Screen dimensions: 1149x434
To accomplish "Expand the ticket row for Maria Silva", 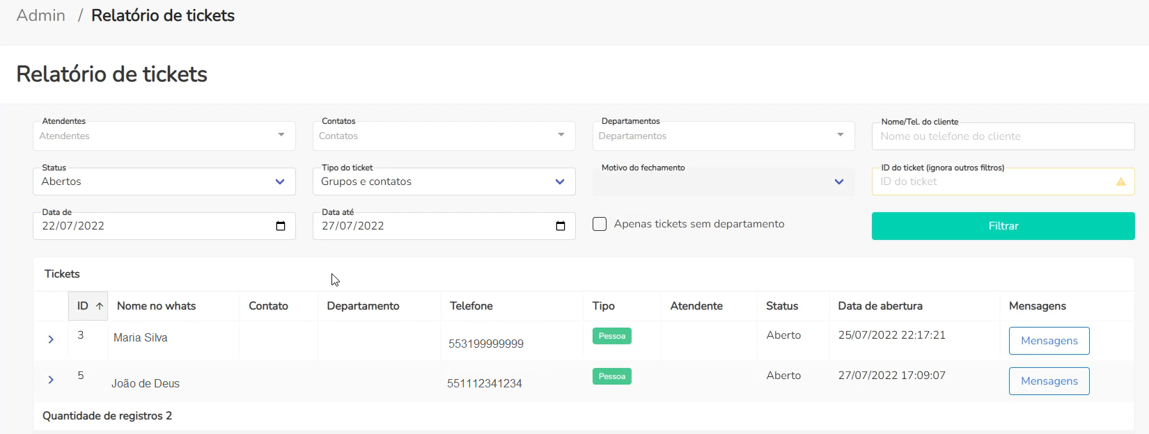I will (51, 339).
